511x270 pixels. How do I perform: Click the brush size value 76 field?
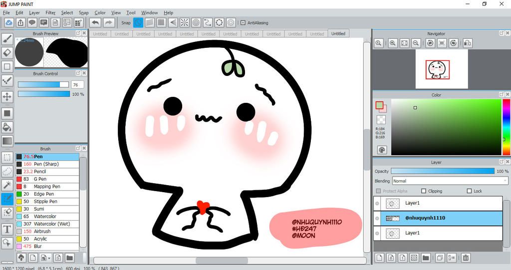77,85
